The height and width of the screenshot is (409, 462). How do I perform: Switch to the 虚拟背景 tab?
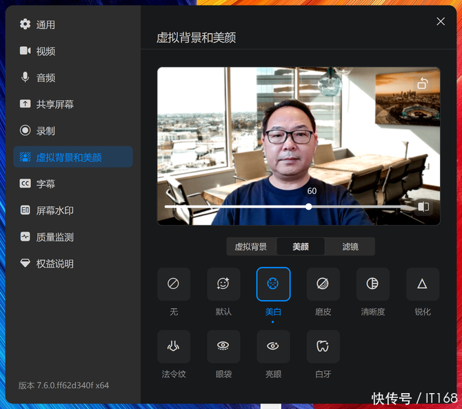point(251,247)
